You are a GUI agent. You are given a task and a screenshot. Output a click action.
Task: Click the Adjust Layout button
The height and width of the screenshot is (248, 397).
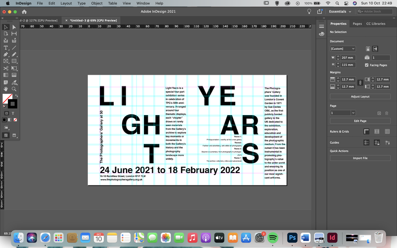[x=360, y=96]
